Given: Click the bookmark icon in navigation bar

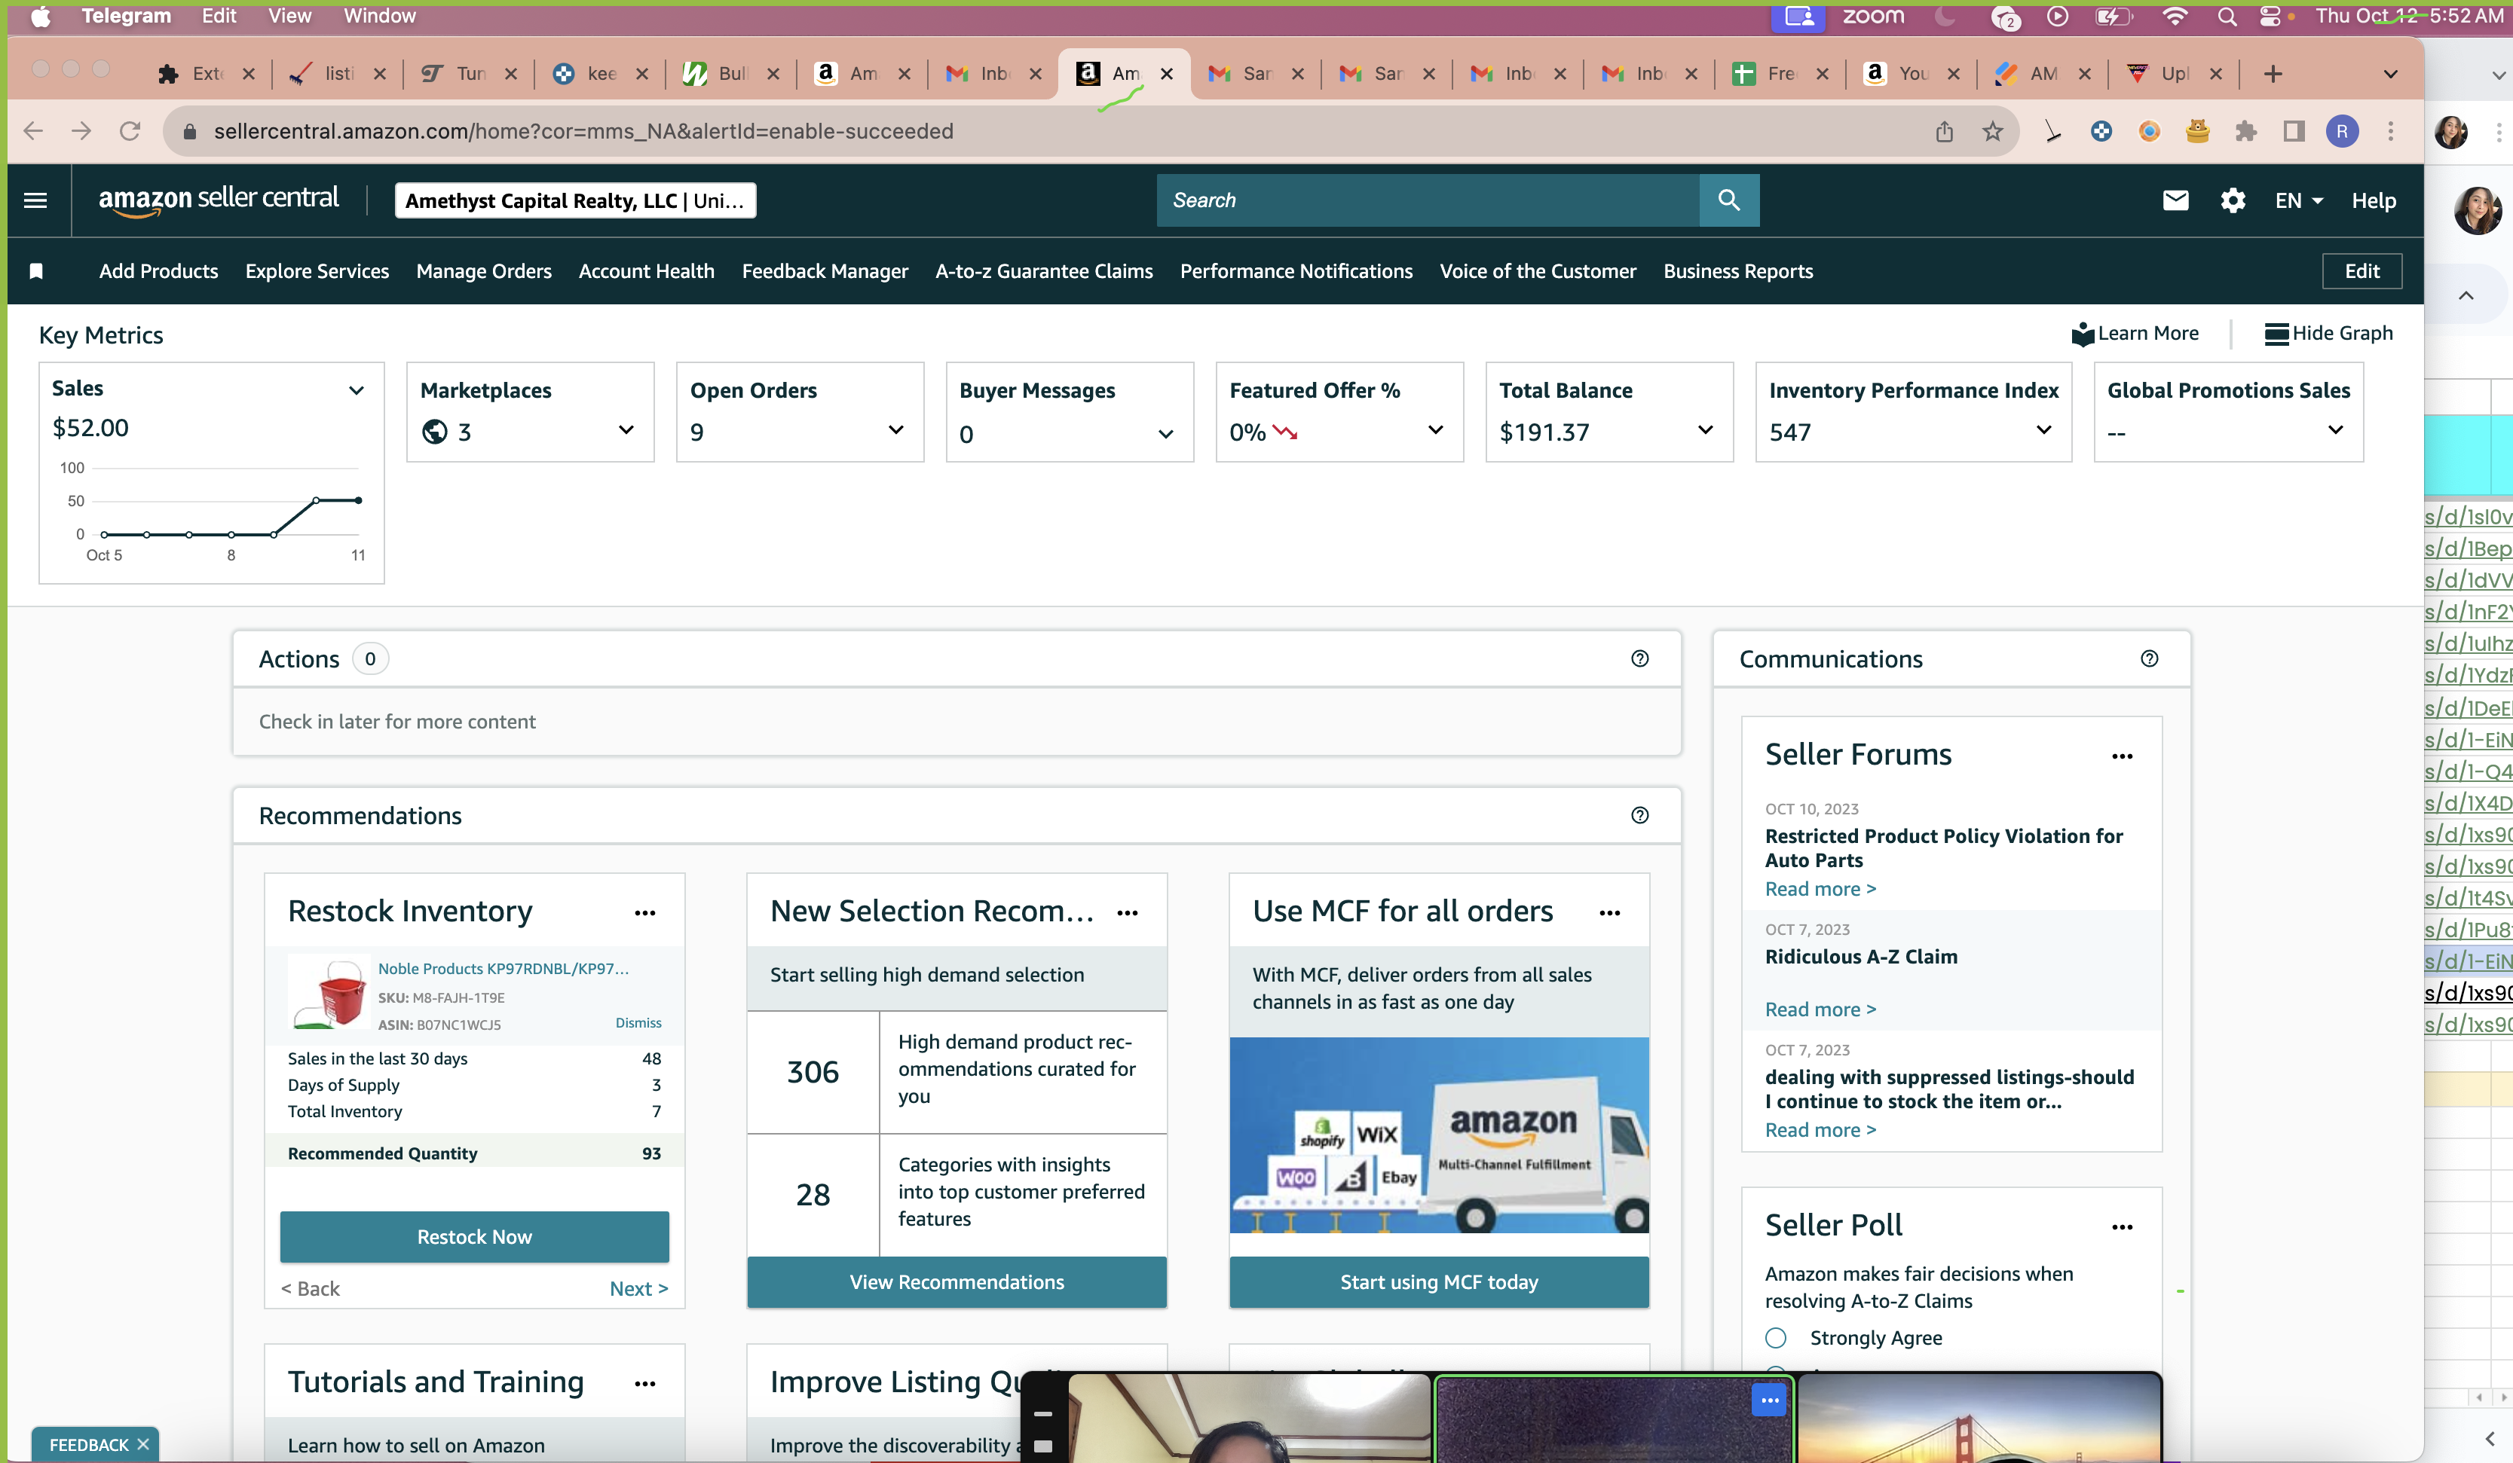Looking at the screenshot, I should [36, 271].
